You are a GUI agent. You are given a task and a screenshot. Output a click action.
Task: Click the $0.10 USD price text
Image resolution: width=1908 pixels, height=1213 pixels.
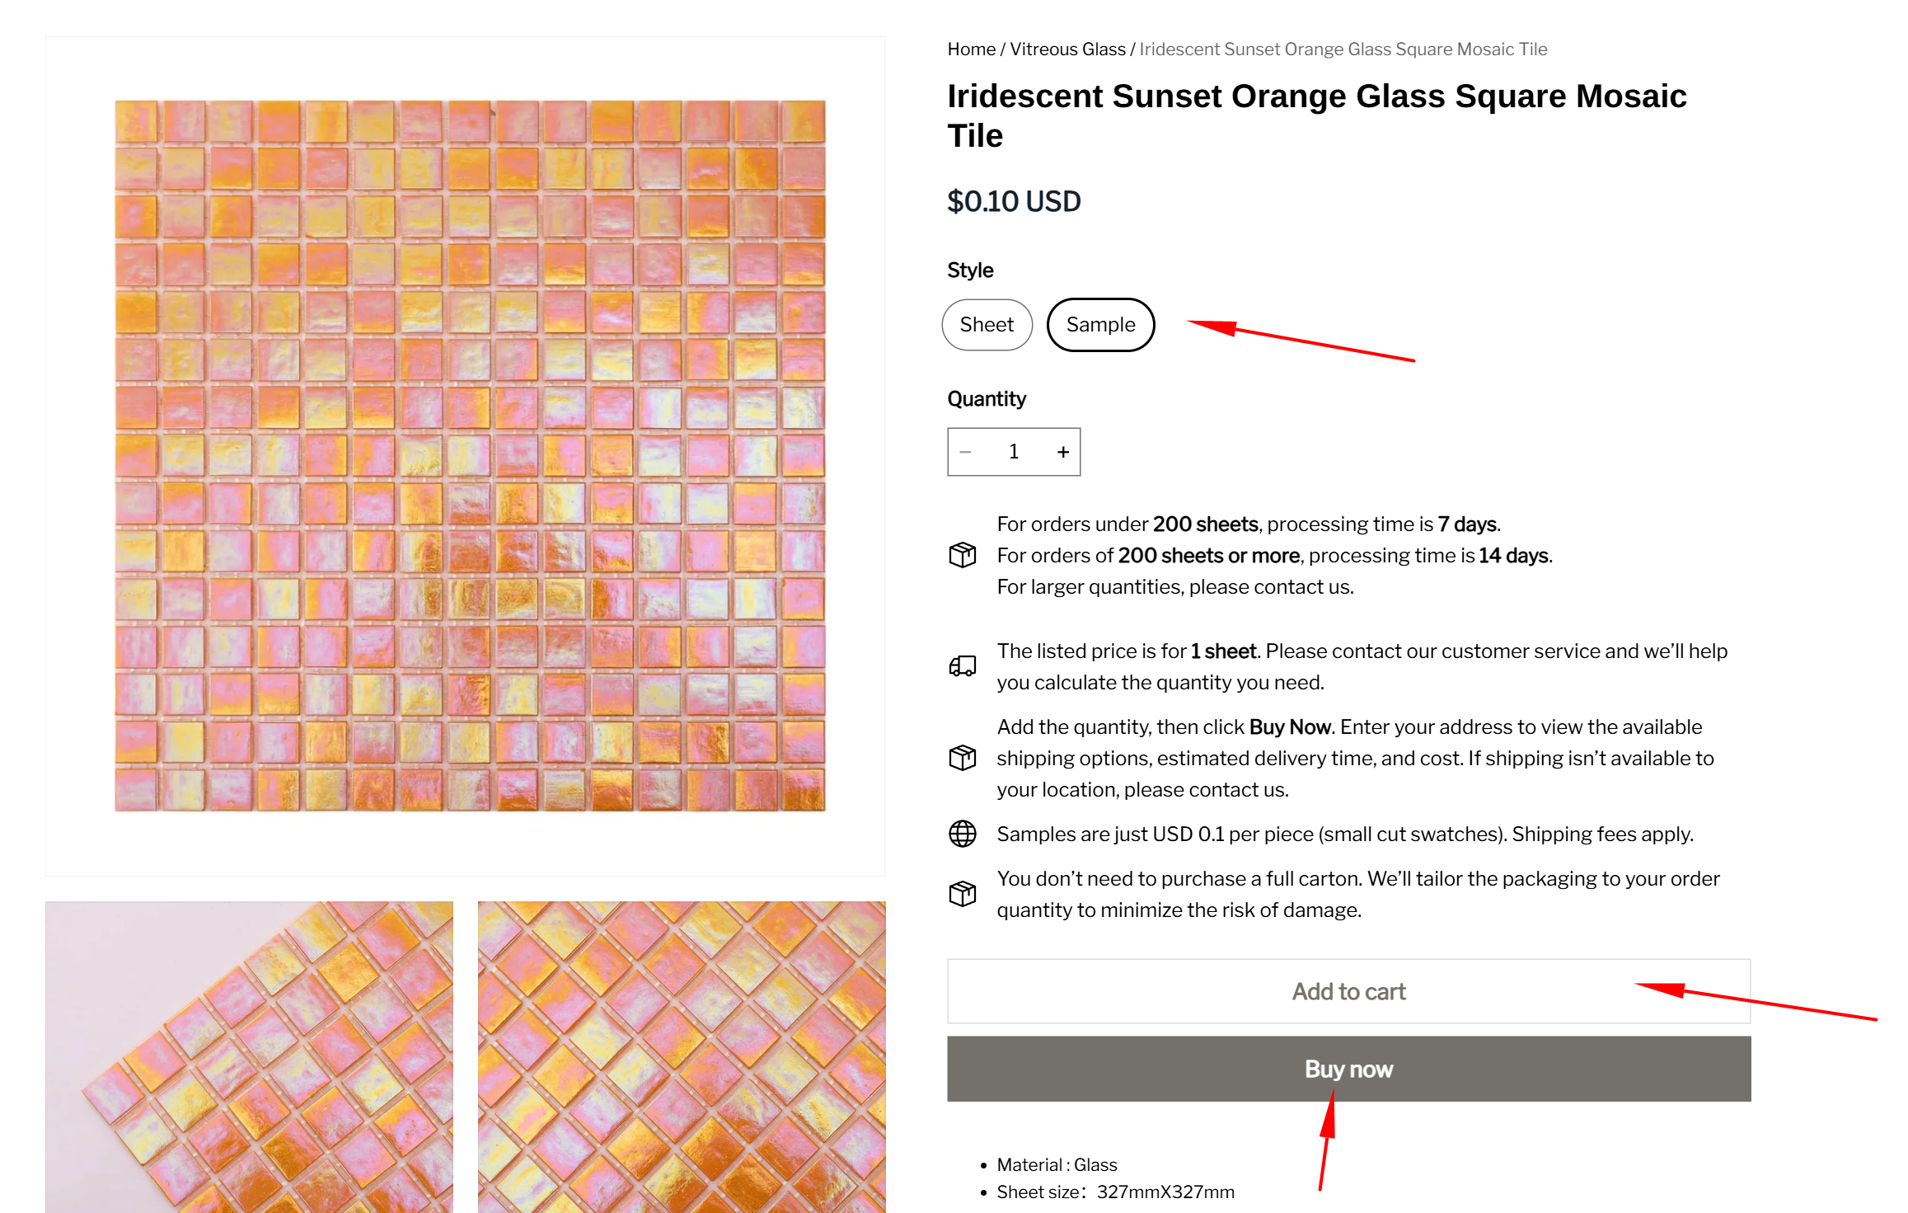click(x=1014, y=201)
